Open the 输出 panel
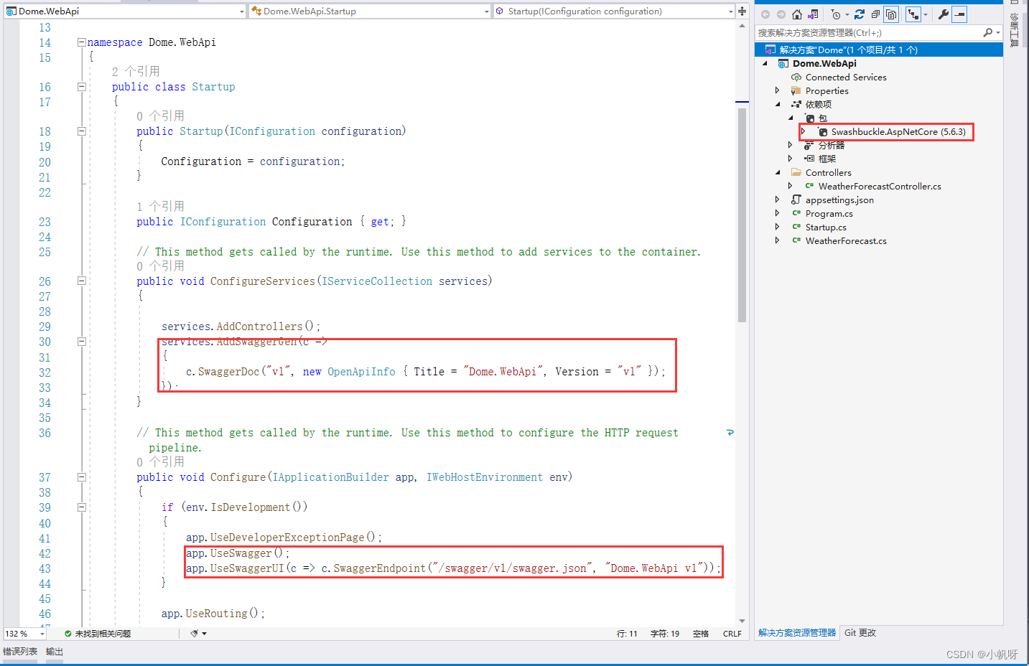Screen dimensions: 1029x666 (x=54, y=651)
